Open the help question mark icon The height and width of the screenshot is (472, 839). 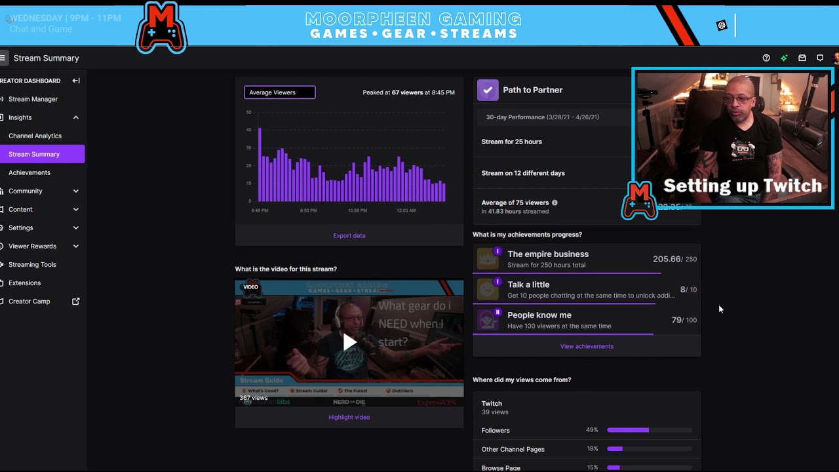tap(766, 58)
